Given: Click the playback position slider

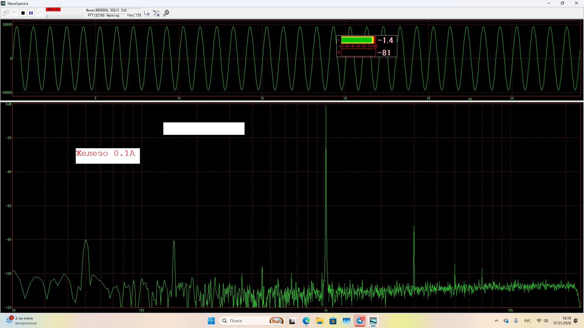Looking at the screenshot, I should point(65,16).
